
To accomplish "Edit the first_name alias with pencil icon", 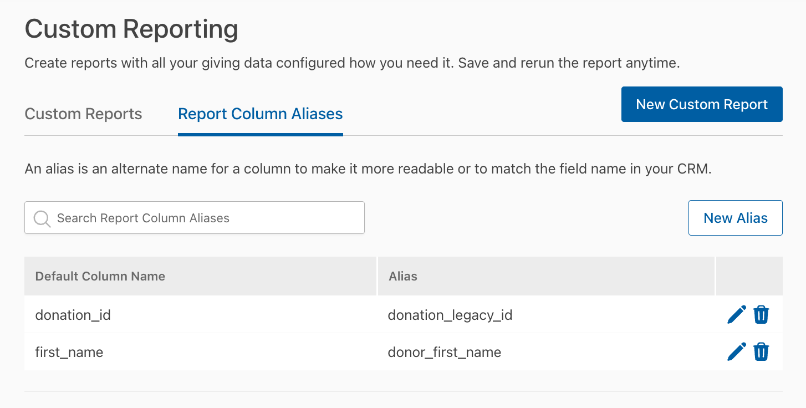I will click(737, 352).
